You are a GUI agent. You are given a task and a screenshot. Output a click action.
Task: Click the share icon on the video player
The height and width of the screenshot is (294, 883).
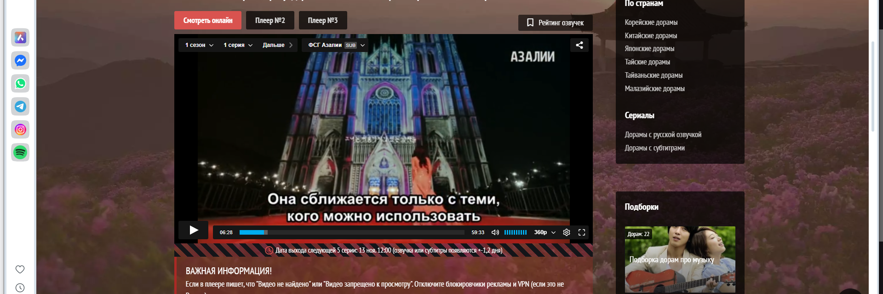tap(579, 45)
